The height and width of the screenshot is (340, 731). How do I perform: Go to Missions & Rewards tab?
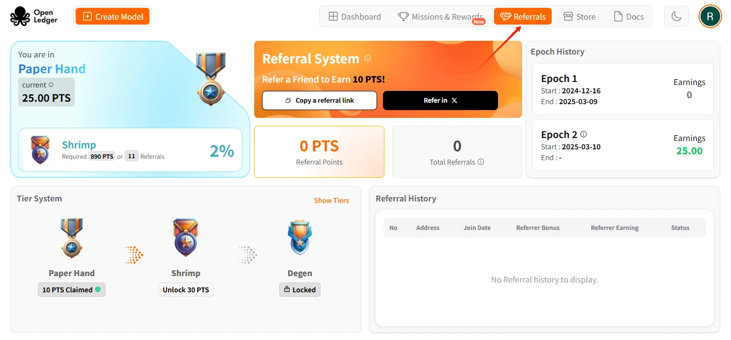pos(440,17)
